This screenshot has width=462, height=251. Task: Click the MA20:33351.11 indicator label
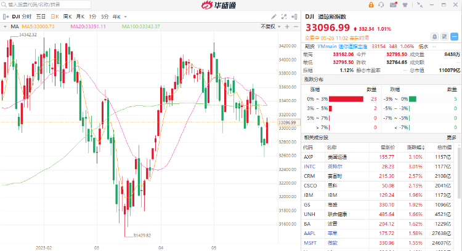tap(88, 26)
